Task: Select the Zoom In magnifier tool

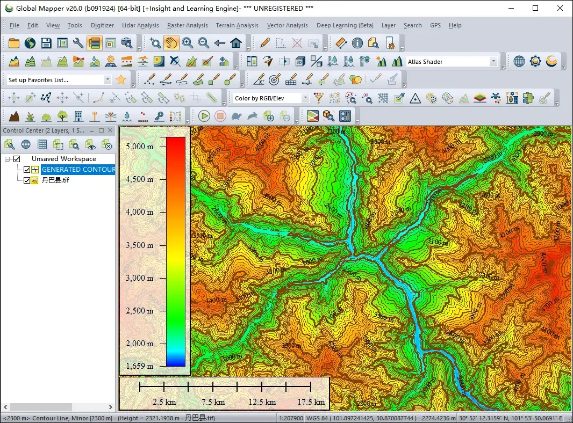Action: coord(187,43)
